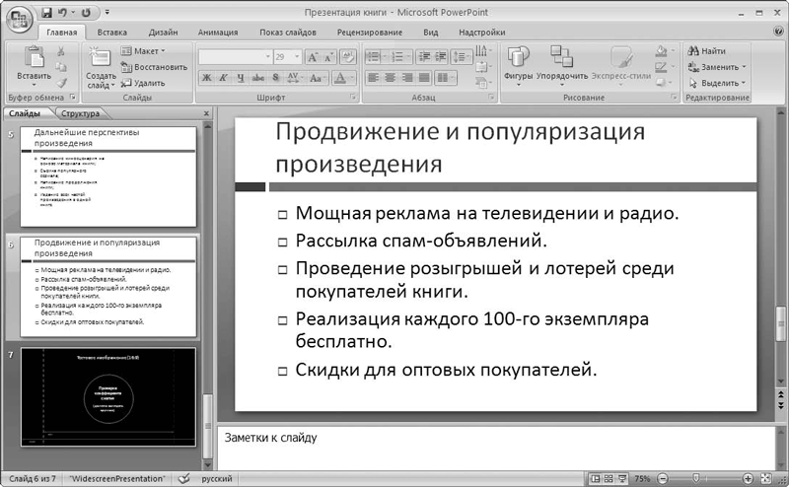Open the Shapes (Фигуры) gallery

coord(518,63)
